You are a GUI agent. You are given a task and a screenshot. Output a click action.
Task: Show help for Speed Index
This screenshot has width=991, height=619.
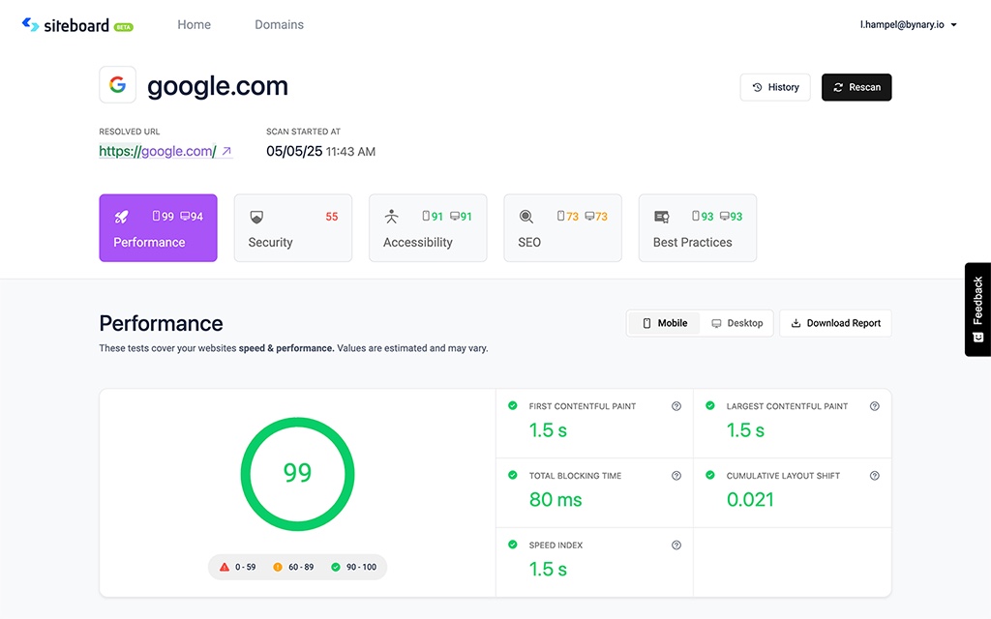(x=676, y=545)
